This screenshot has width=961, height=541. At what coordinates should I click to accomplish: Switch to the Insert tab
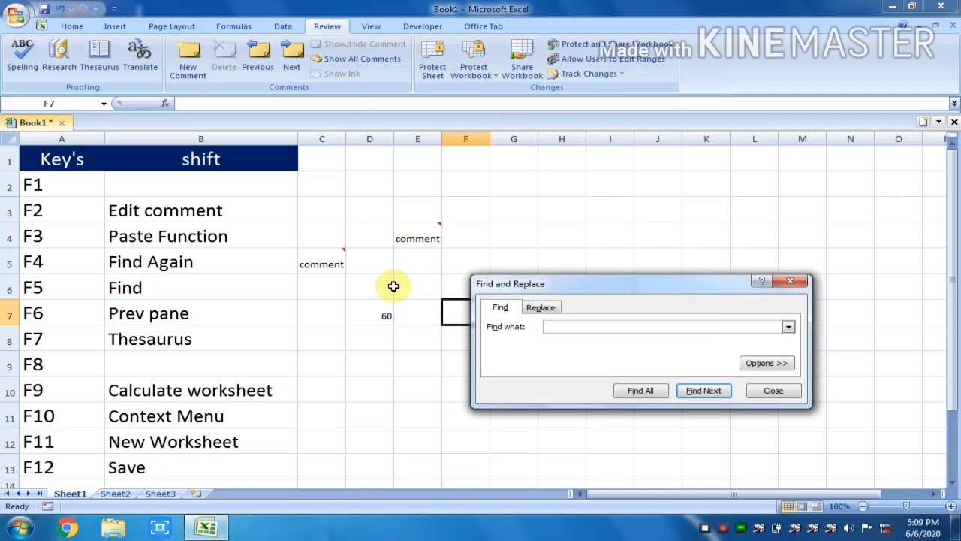(x=115, y=26)
